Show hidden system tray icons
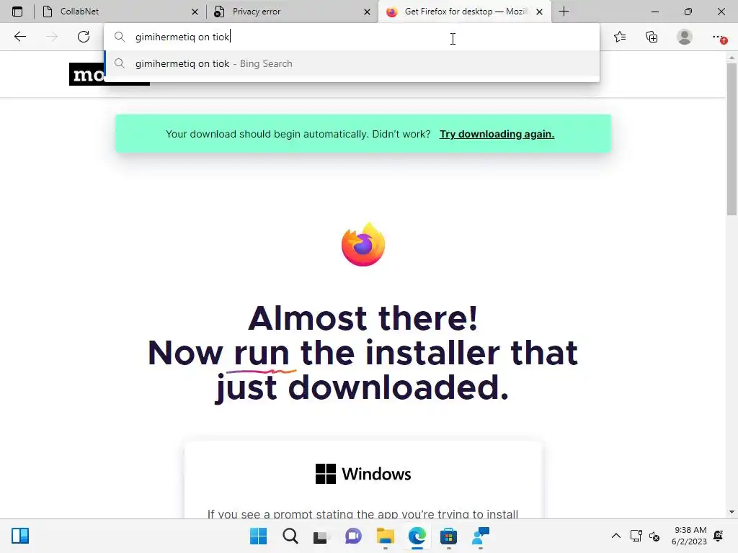Image resolution: width=738 pixels, height=553 pixels. click(x=615, y=536)
